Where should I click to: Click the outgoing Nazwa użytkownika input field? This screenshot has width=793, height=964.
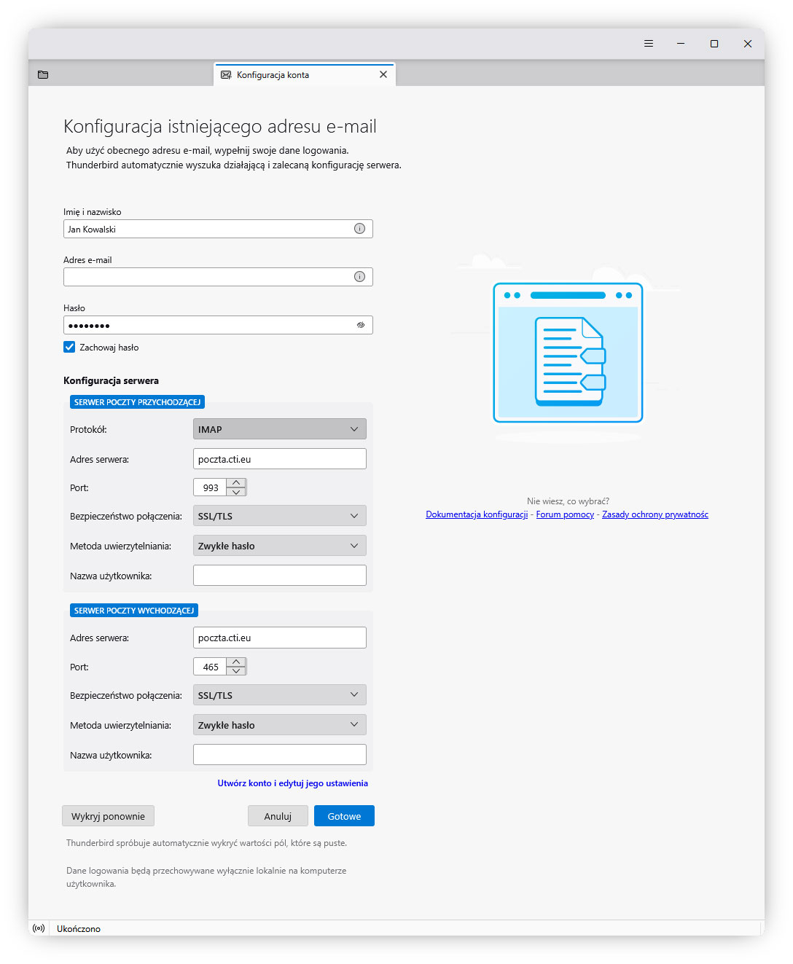pyautogui.click(x=279, y=754)
